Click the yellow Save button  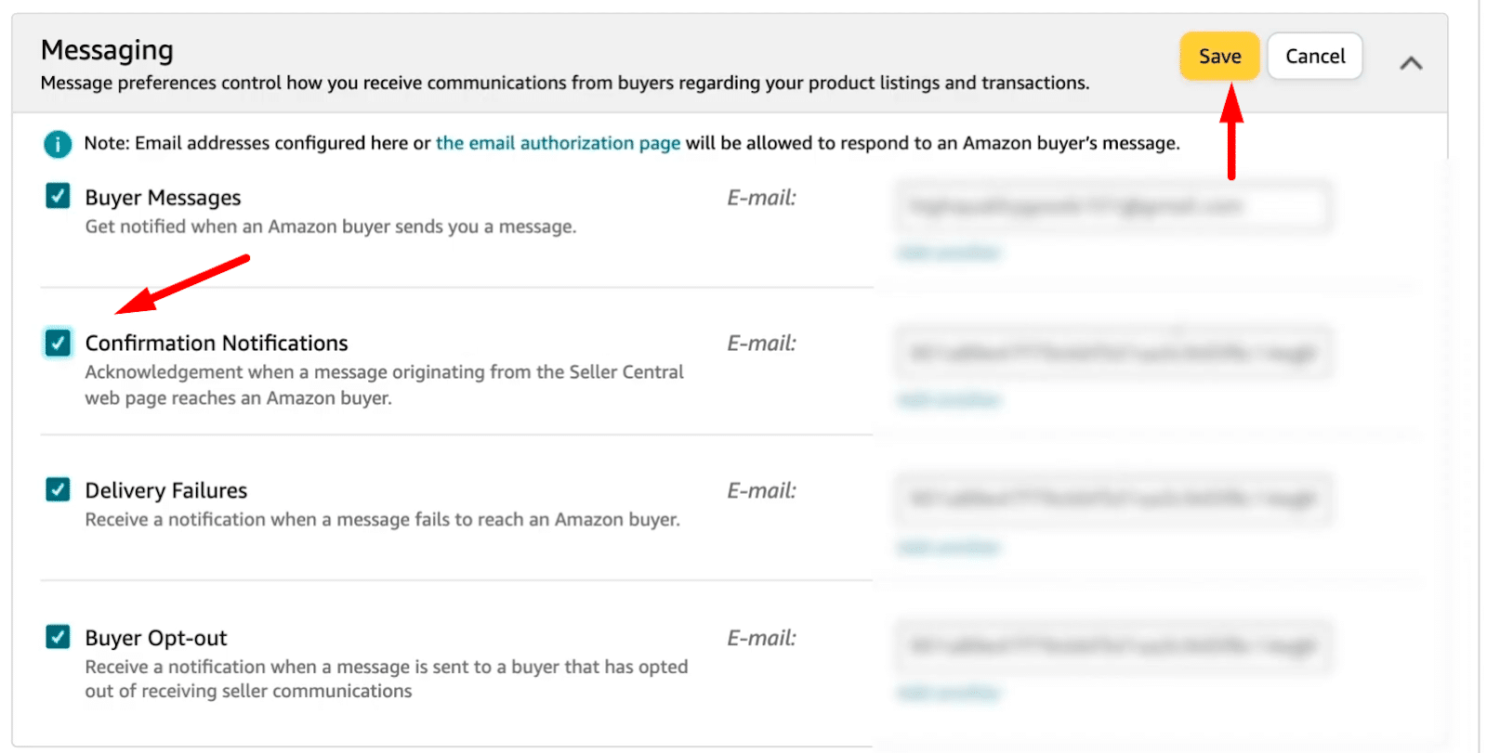[x=1218, y=57]
